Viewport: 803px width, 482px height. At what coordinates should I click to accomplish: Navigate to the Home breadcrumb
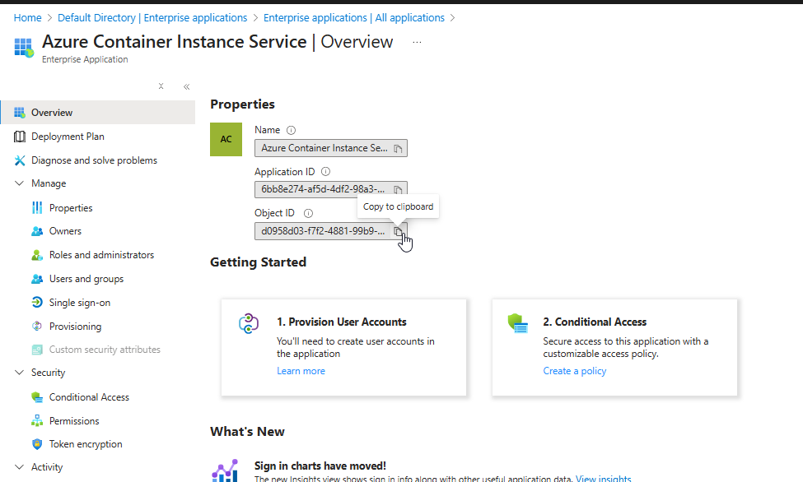(28, 18)
